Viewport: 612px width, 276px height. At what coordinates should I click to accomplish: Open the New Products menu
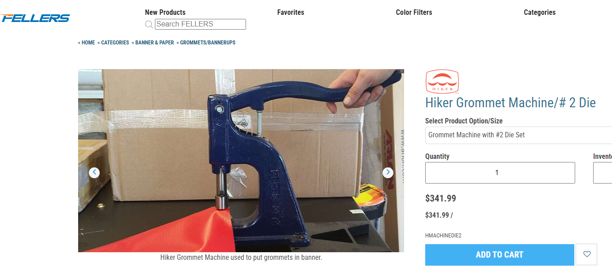[165, 13]
